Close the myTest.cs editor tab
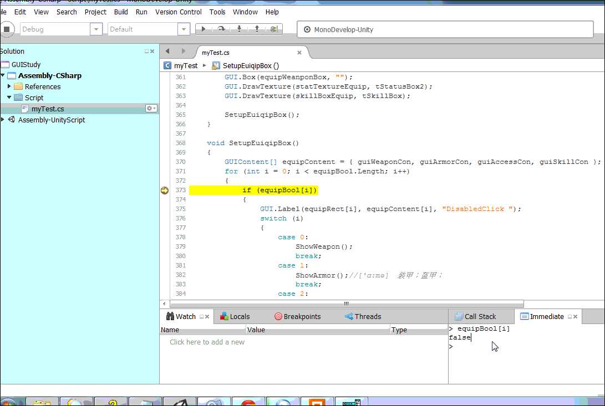 [299, 53]
